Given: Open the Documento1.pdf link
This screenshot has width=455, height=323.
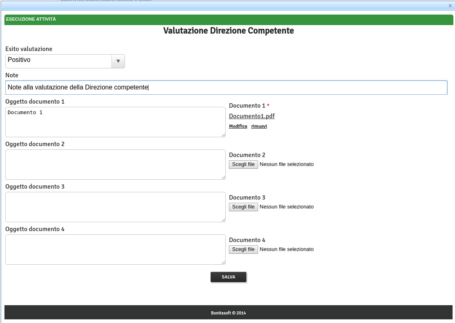Looking at the screenshot, I should click(x=252, y=116).
